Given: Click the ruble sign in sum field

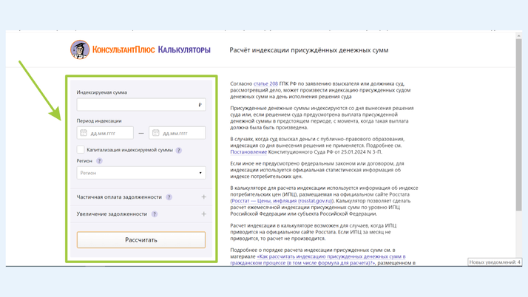Looking at the screenshot, I should click(200, 105).
